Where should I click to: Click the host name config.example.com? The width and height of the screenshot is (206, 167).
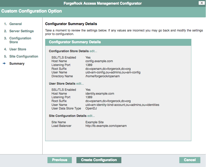[x=99, y=61]
